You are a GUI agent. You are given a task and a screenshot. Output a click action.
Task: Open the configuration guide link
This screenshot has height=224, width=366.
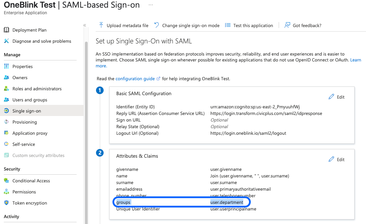(135, 79)
